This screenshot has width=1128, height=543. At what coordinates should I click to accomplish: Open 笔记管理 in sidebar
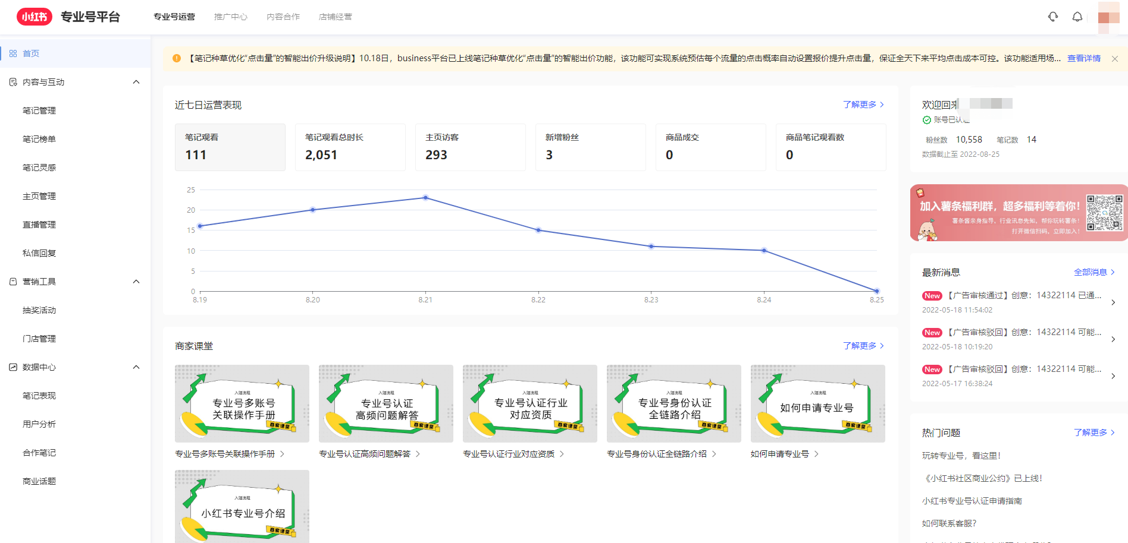tap(39, 111)
